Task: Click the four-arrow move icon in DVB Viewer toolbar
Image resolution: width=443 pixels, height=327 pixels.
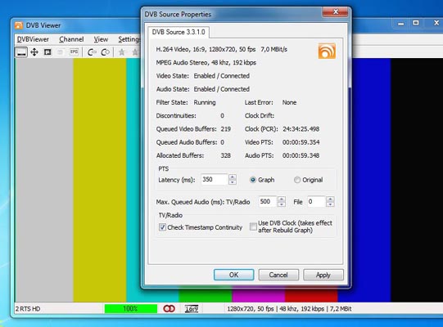Action: click(34, 52)
